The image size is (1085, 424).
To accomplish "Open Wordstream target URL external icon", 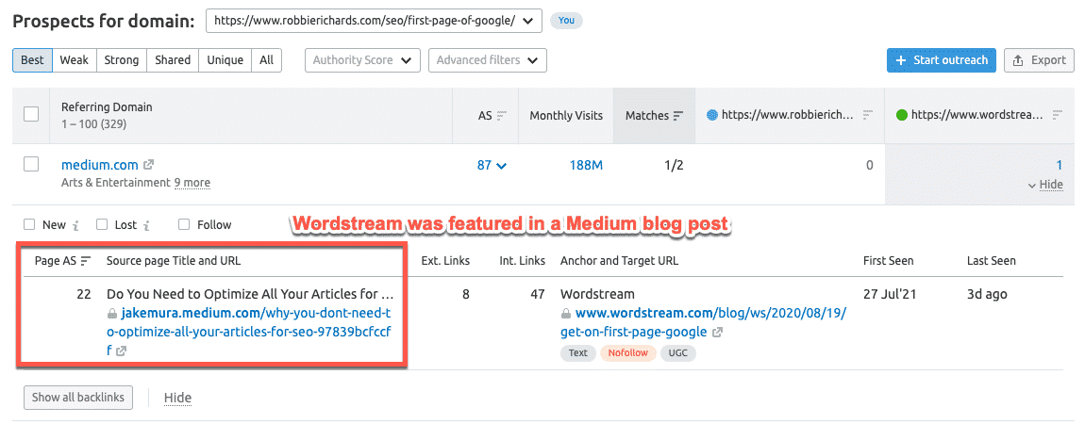I will point(718,332).
